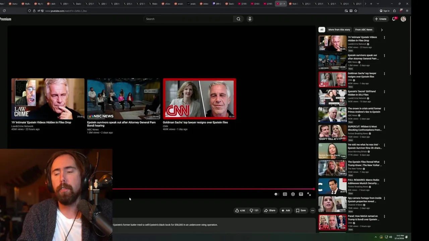Click the red video progress bar

[x=213, y=189]
